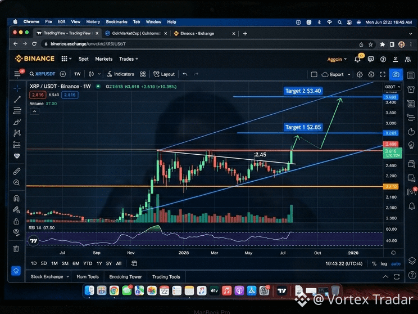418x314 pixels.
Task: Expand the Stock Exchange dropdown tab
Action: coord(49,277)
